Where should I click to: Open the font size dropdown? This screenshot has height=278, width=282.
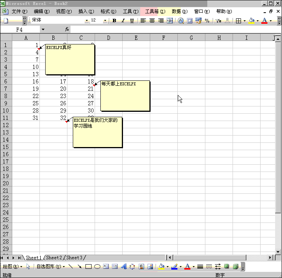point(105,20)
